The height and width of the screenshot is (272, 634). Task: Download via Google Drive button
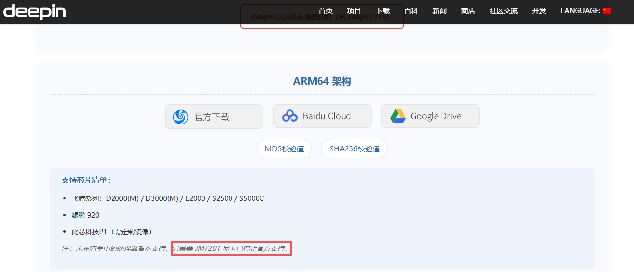(431, 117)
